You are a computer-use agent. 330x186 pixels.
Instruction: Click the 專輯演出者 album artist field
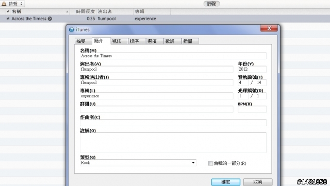point(156,82)
